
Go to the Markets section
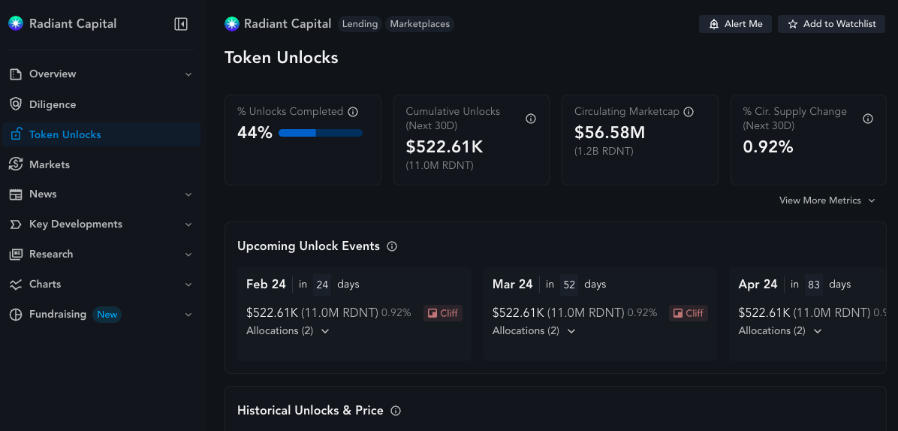(101, 164)
